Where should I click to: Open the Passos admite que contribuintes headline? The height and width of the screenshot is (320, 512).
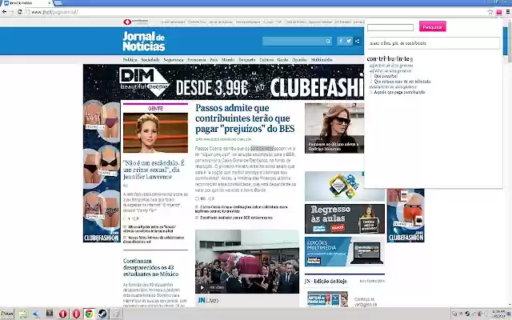pyautogui.click(x=245, y=118)
